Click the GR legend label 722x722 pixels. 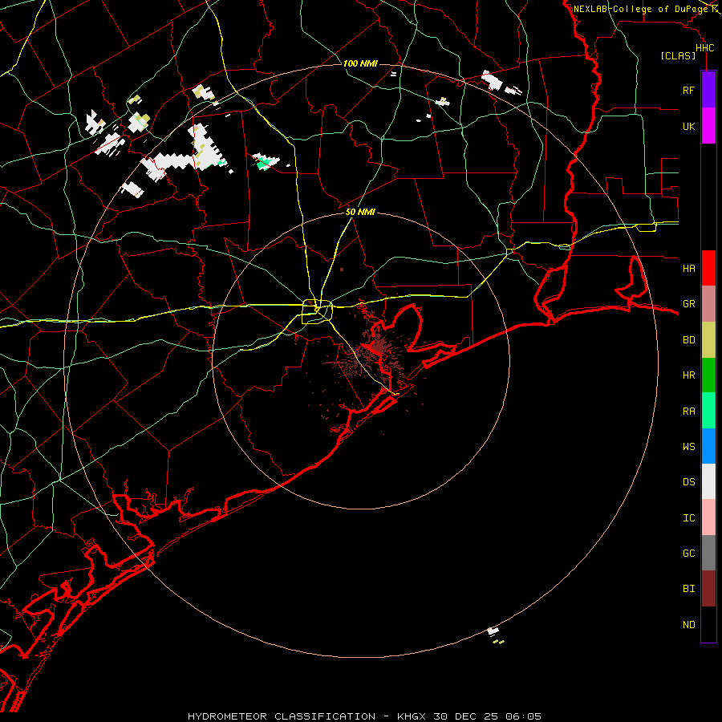(x=688, y=304)
